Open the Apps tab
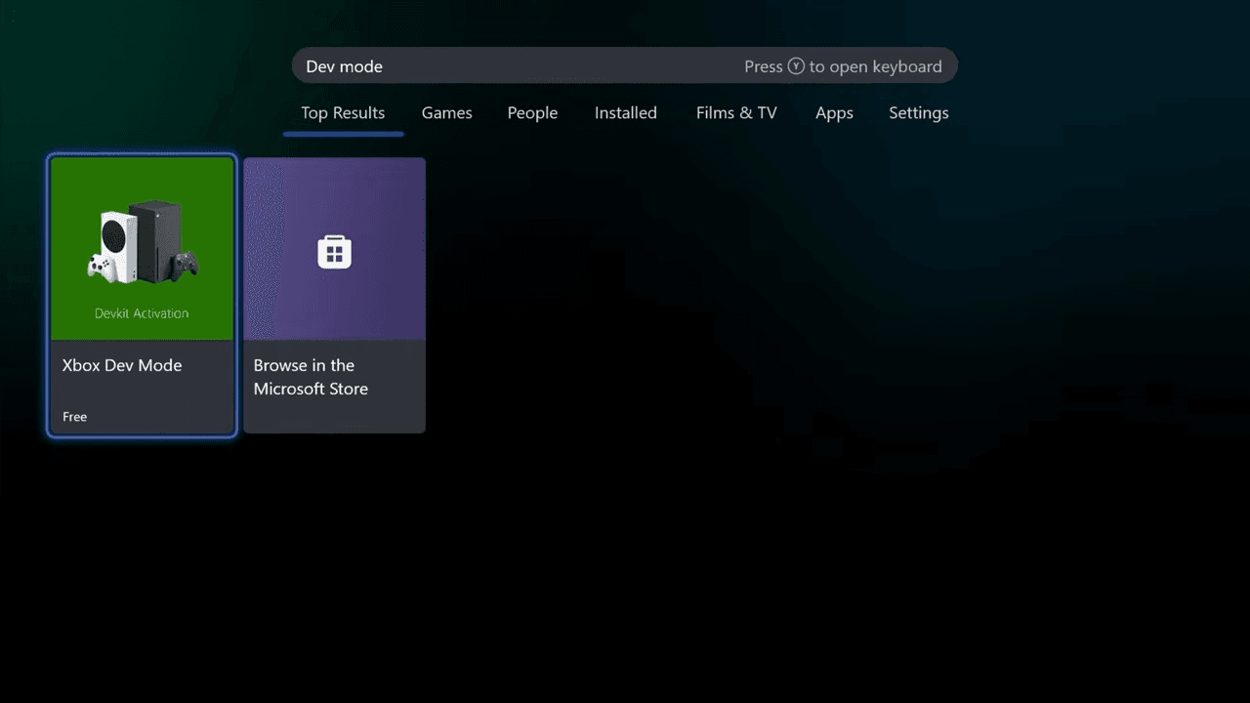Viewport: 1250px width, 703px height. (834, 113)
